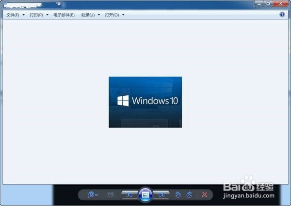Click the Windows 10 image preview
This screenshot has height=206, width=291.
point(145,102)
